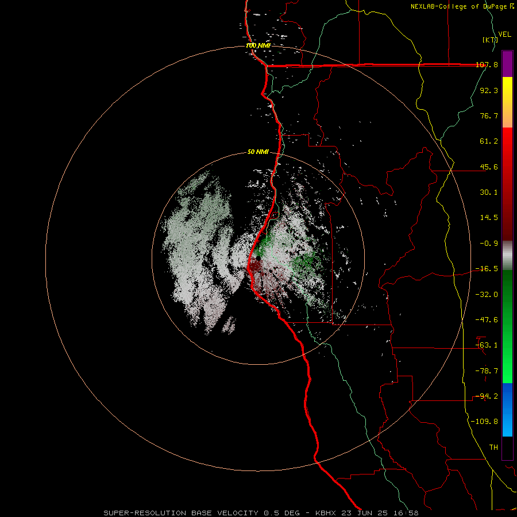
Task: Select the -63.1 legend value
Action: coord(487,345)
